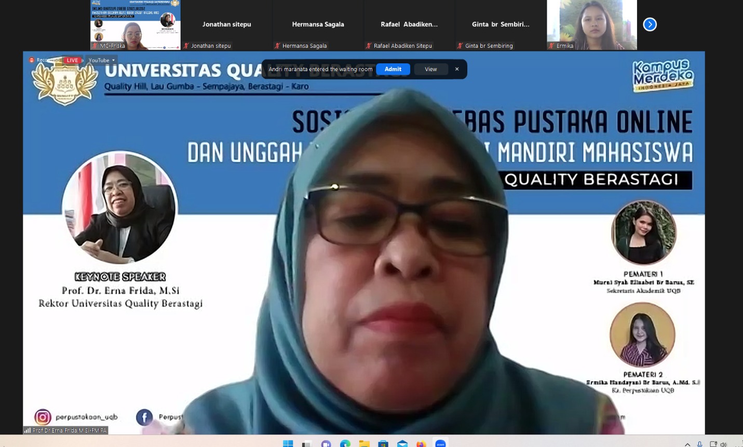
Task: Click "Andri maranata entered the waiting room" text
Action: (x=320, y=69)
